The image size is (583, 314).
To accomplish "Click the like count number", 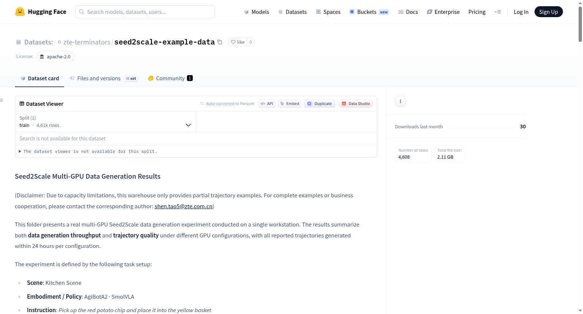I will pos(251,42).
